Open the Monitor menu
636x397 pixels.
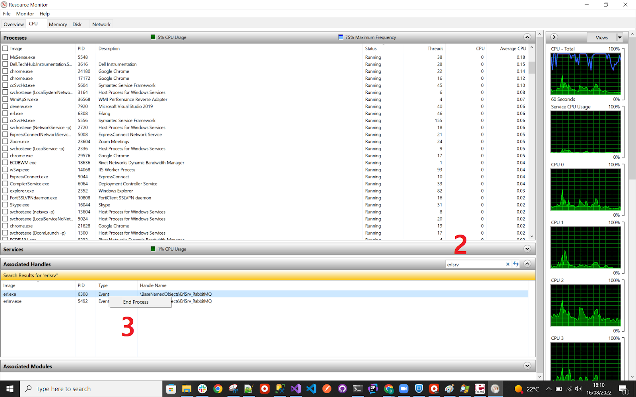25,13
